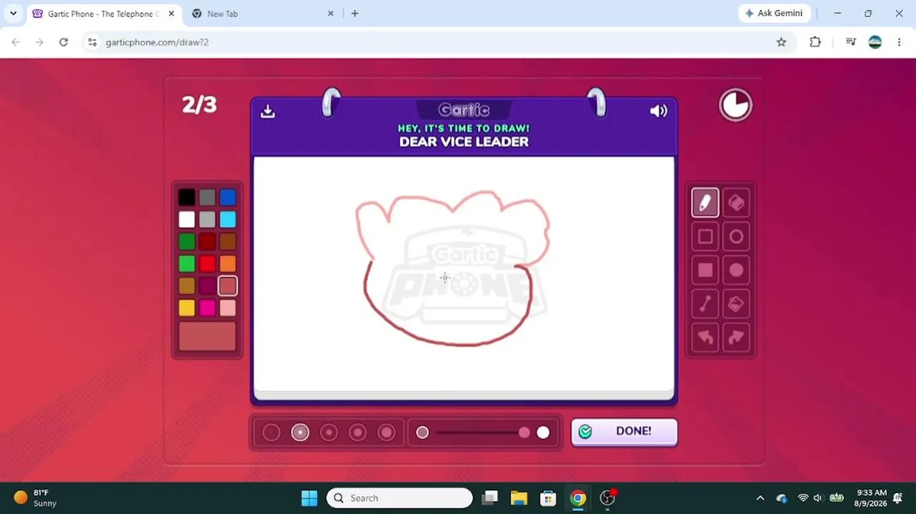The height and width of the screenshot is (514, 916).
Task: Pick the black color swatch
Action: (187, 198)
